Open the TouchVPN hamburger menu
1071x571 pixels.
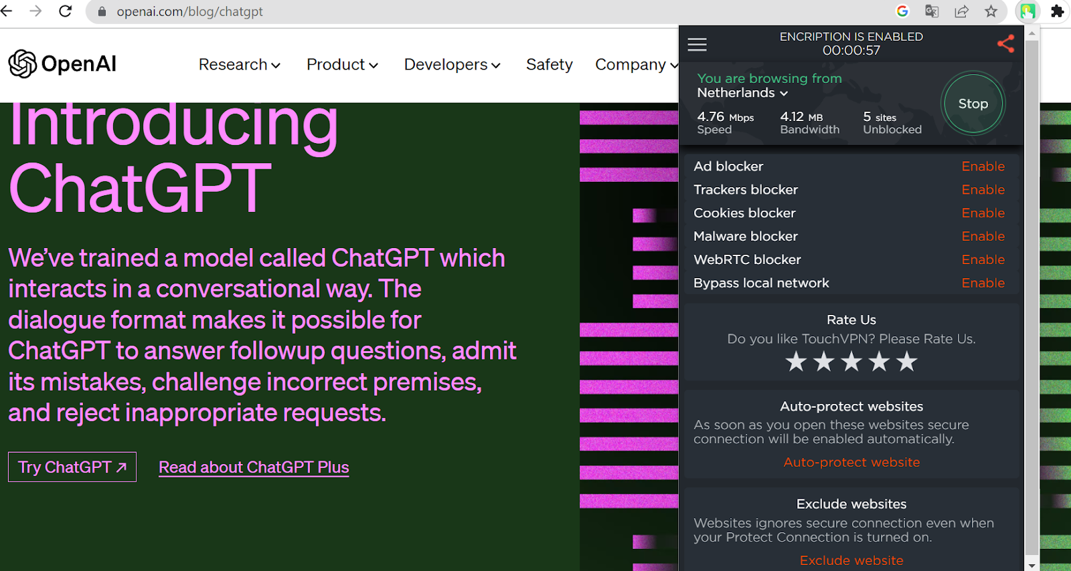coord(697,45)
